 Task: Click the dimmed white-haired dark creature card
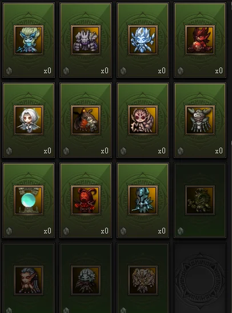coord(86,279)
